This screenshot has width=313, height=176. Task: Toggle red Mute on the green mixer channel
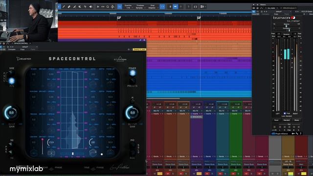click(x=233, y=174)
